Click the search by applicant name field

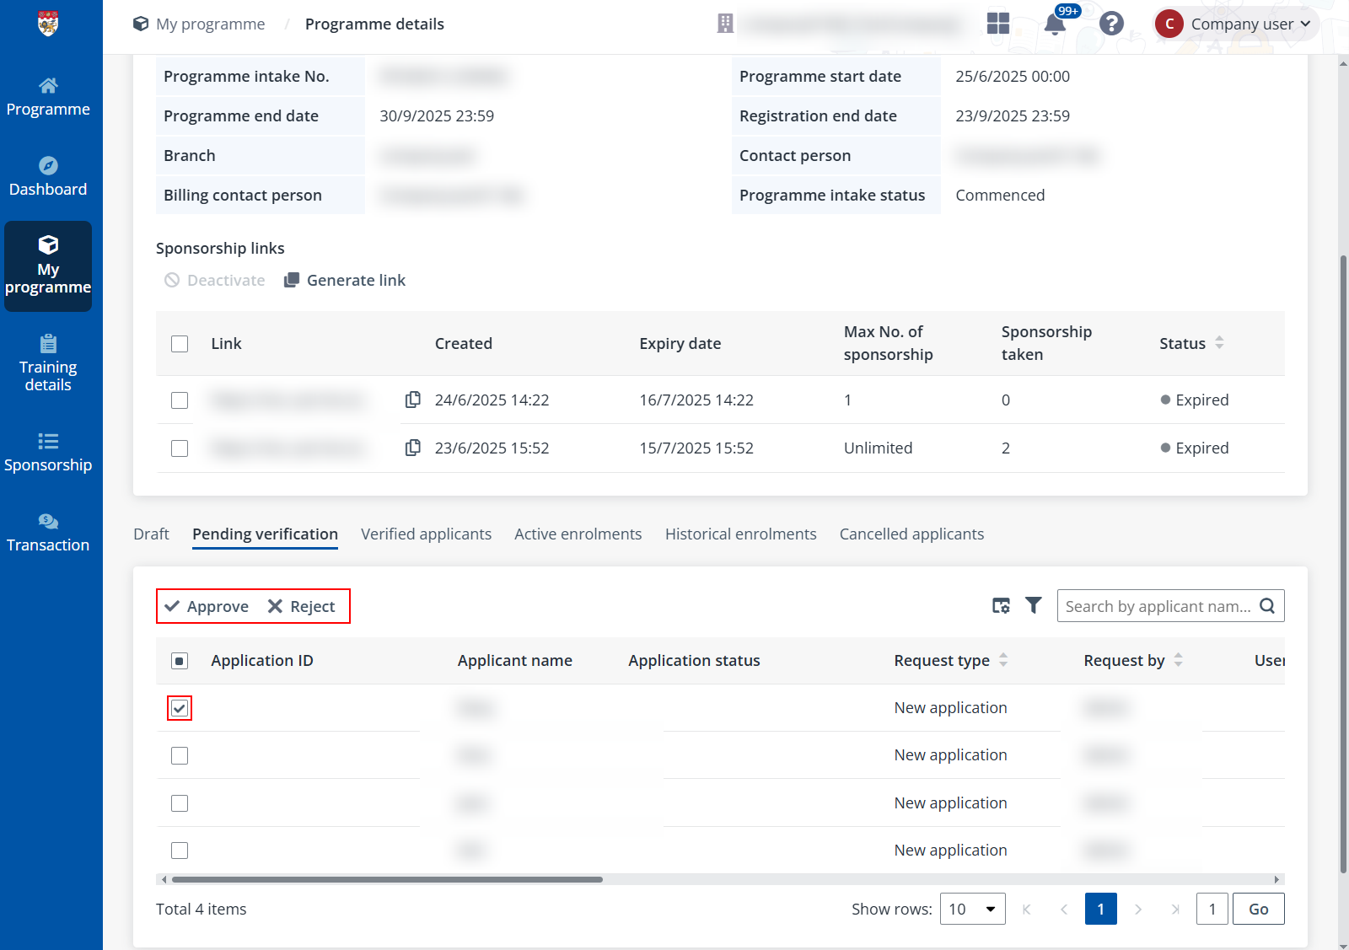click(x=1159, y=605)
